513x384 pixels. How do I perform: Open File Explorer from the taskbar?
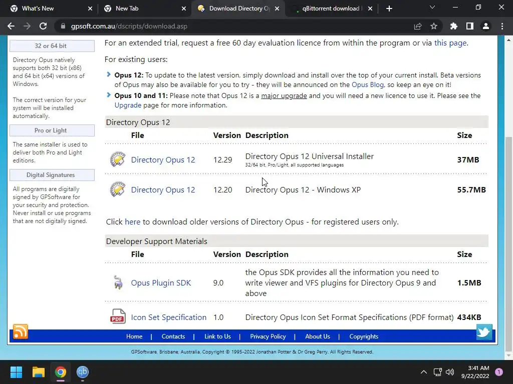38,372
